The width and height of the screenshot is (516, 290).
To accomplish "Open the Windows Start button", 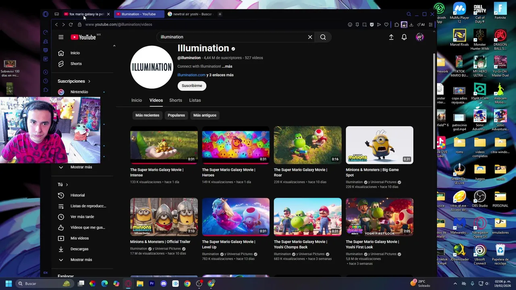I will [x=8, y=284].
